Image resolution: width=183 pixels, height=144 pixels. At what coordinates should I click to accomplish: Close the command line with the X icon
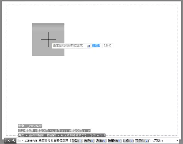click(9, 141)
